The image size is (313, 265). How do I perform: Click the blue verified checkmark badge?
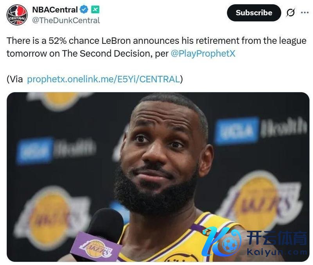click(84, 9)
